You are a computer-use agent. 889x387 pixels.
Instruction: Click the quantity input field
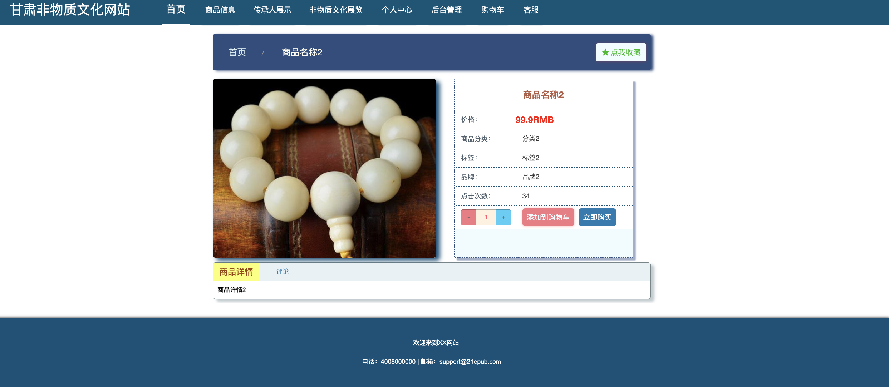click(x=486, y=217)
